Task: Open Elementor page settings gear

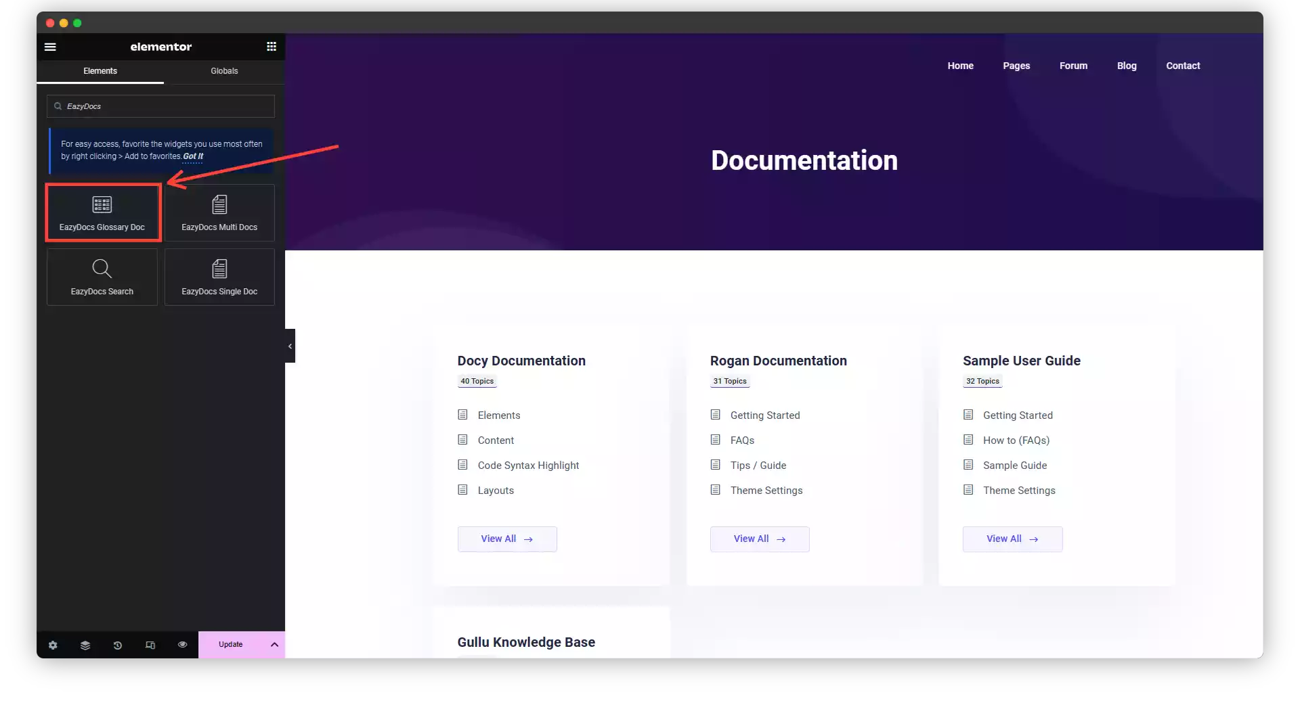Action: 53,645
